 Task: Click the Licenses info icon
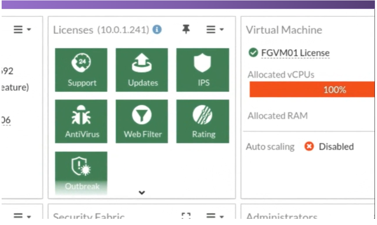[157, 30]
